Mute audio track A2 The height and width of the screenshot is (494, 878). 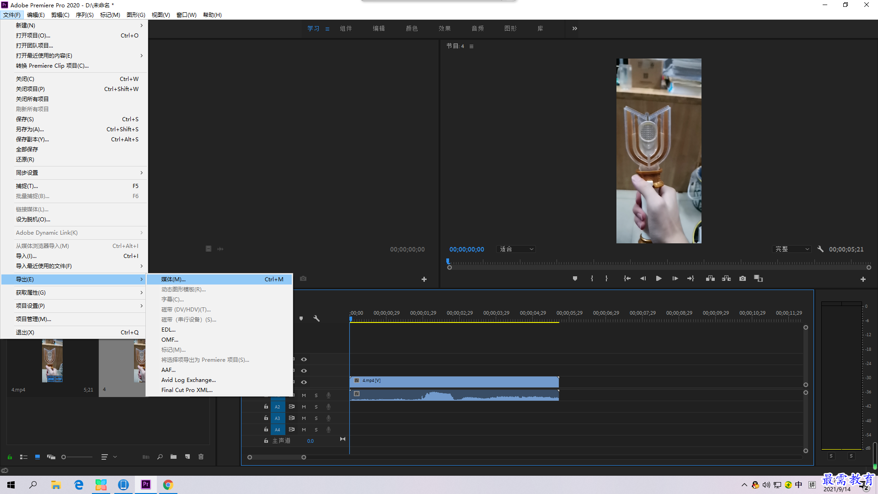tap(304, 407)
